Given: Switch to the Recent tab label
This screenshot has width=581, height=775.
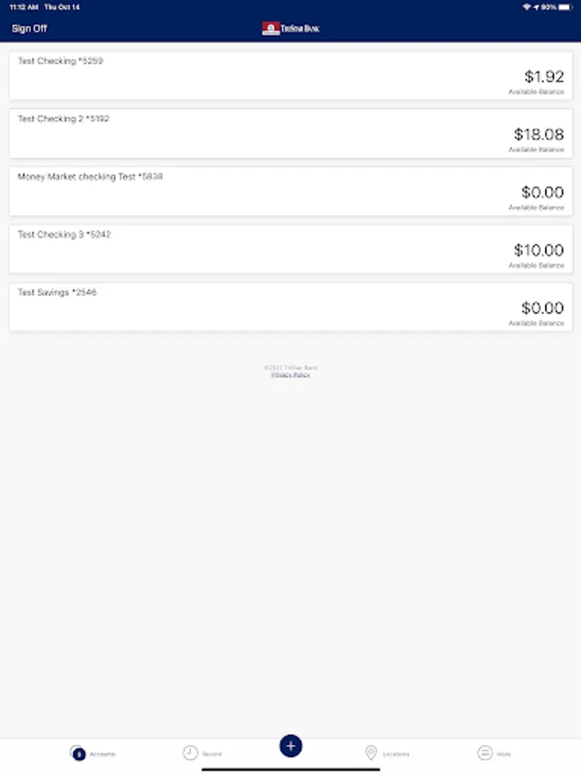Looking at the screenshot, I should pos(212,754).
